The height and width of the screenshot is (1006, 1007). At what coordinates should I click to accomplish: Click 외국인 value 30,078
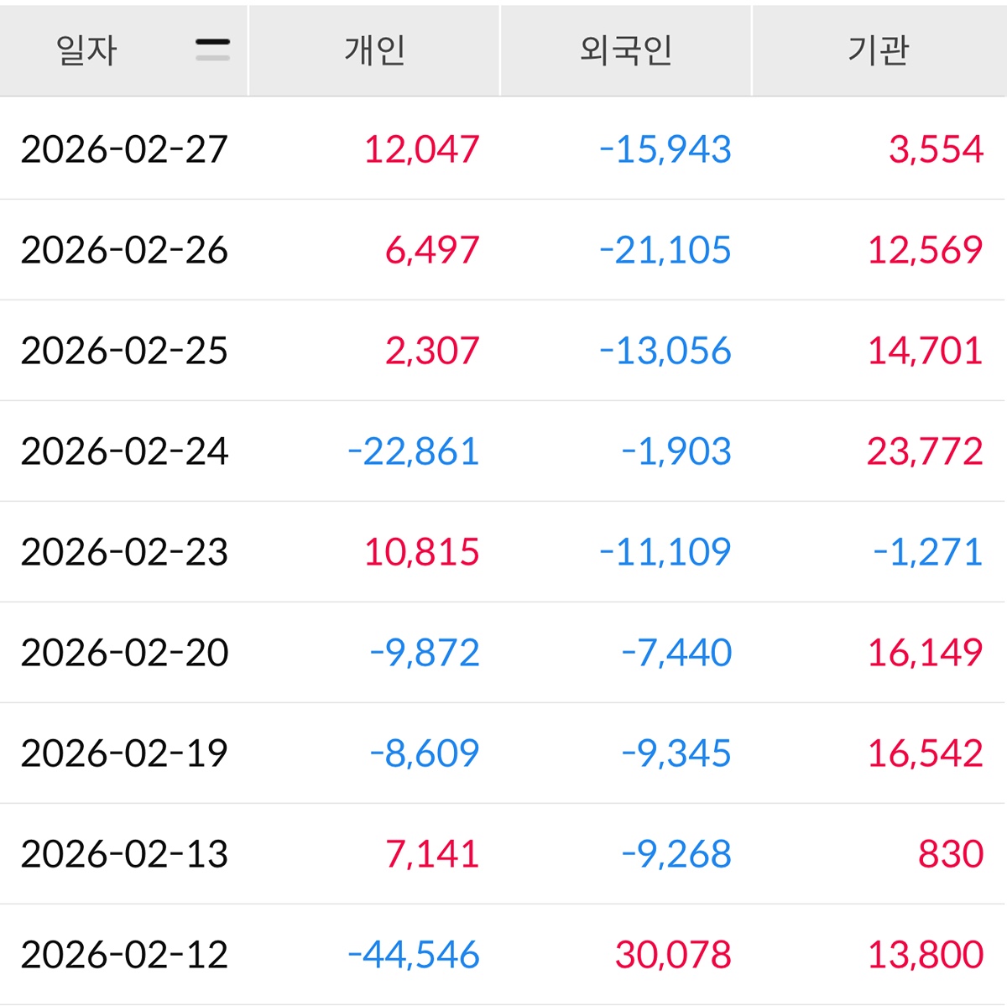pyautogui.click(x=673, y=955)
